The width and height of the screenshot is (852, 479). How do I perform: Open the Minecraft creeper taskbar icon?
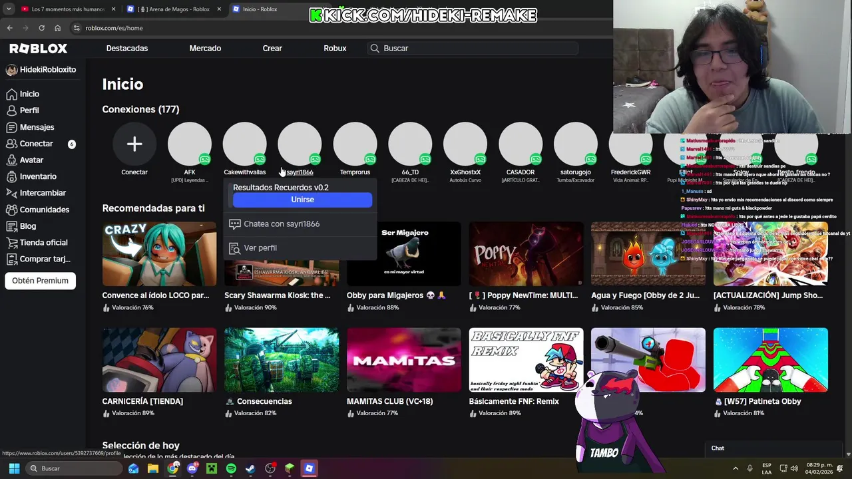click(212, 468)
